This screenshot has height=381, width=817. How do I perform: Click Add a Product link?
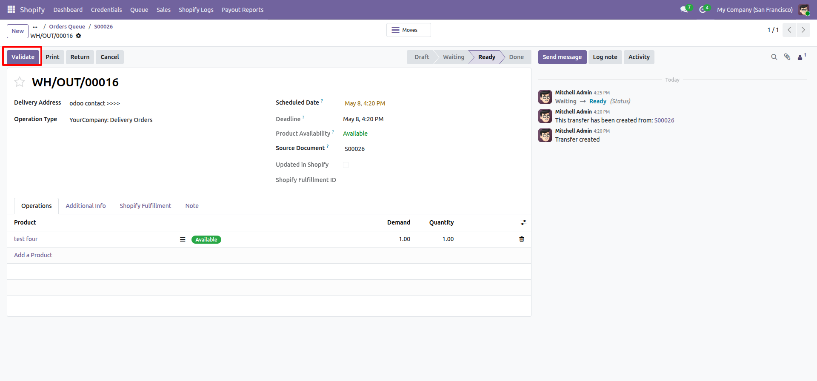click(33, 255)
